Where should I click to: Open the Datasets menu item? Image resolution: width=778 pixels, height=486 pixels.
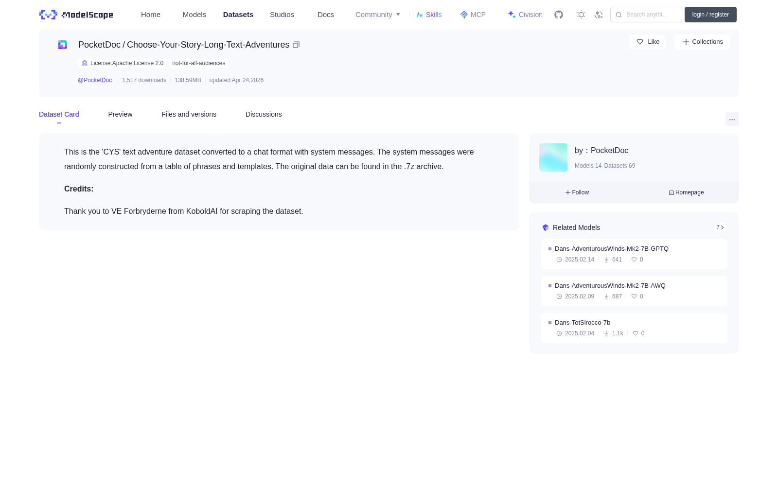point(238,15)
